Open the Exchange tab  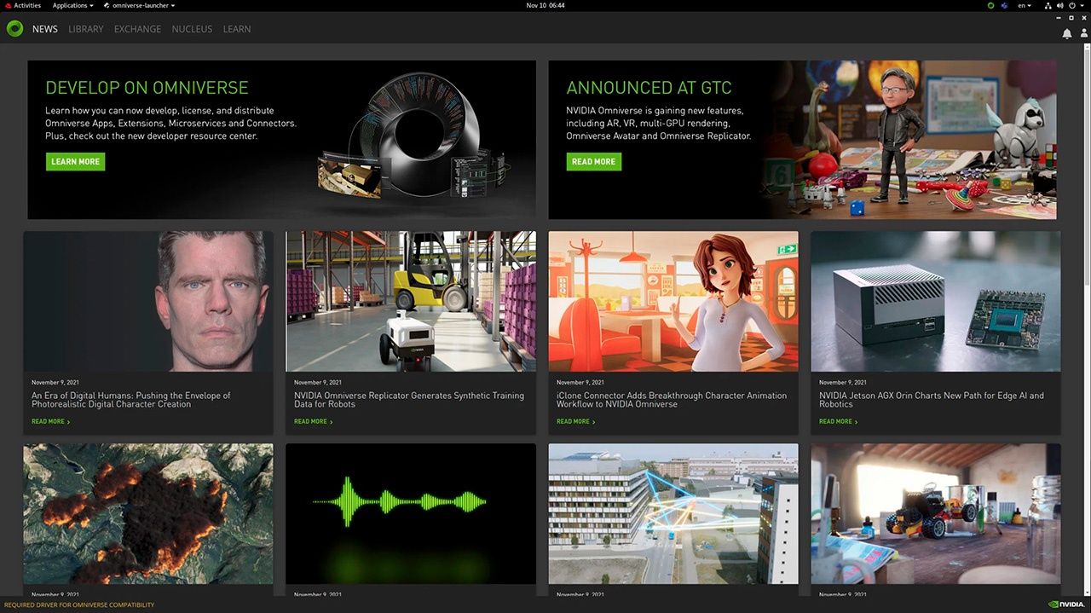click(x=137, y=29)
